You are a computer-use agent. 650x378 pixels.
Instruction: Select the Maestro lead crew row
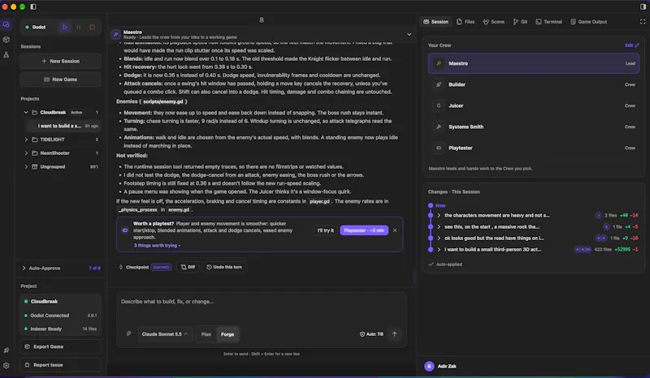pyautogui.click(x=534, y=63)
